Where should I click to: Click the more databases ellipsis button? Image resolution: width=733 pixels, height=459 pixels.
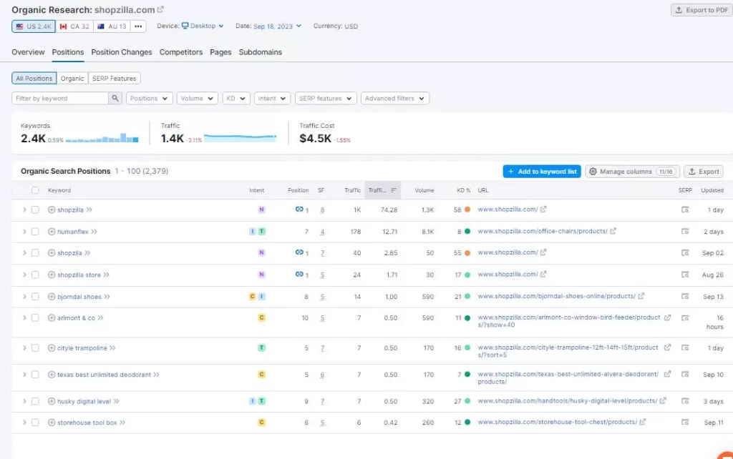(x=138, y=26)
